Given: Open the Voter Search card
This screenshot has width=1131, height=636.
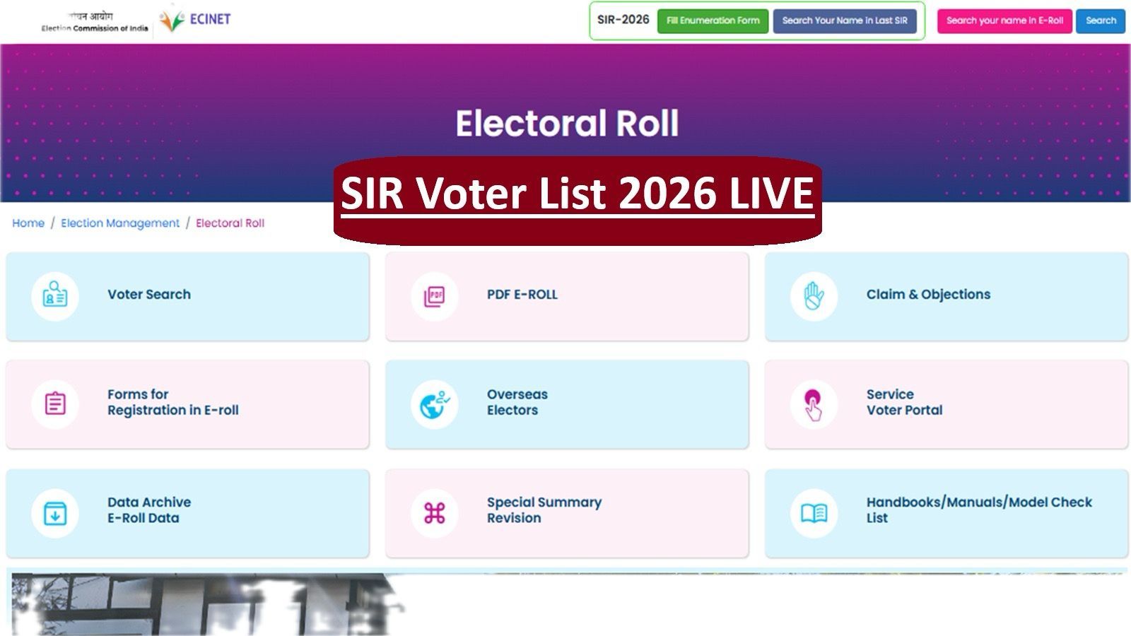Looking at the screenshot, I should click(187, 297).
